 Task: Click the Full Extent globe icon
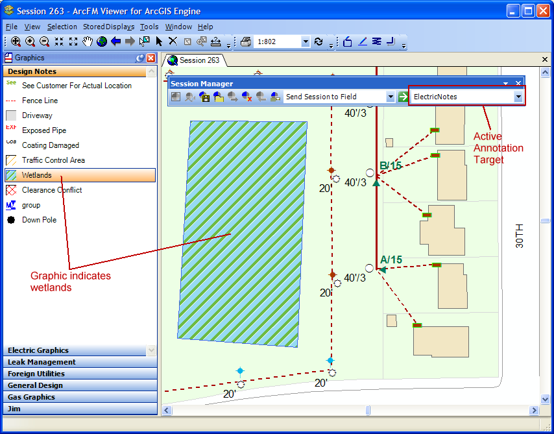pos(102,42)
